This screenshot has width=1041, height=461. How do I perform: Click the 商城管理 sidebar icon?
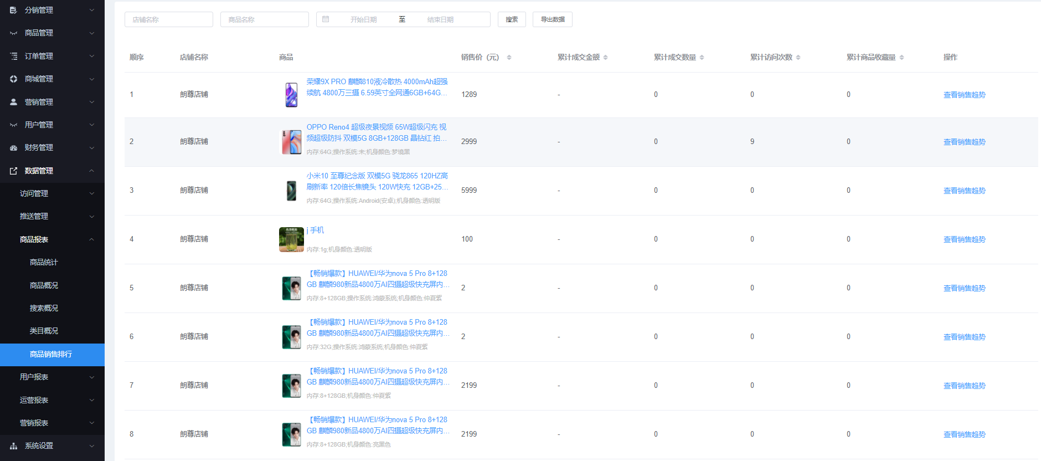[x=13, y=79]
